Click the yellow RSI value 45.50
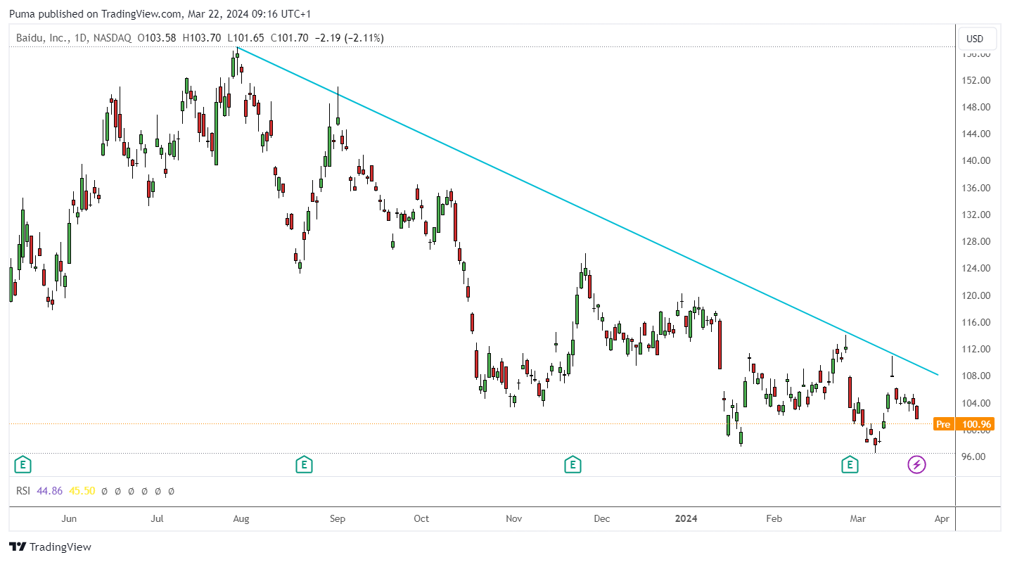This screenshot has width=1010, height=562. coord(83,490)
